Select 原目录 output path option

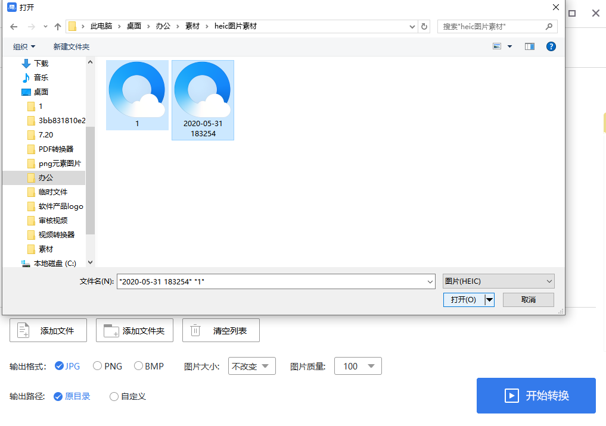[x=72, y=396]
